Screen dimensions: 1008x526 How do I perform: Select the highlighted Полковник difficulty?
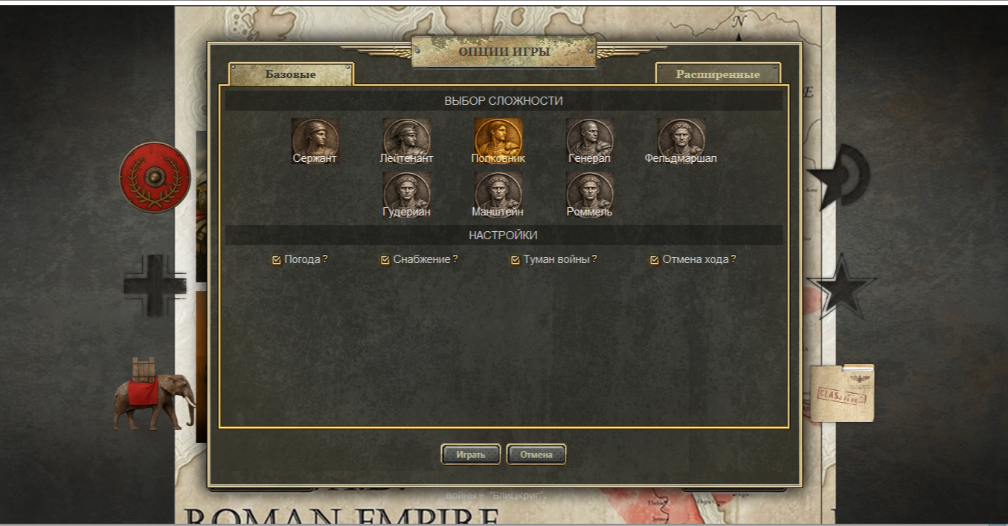498,139
